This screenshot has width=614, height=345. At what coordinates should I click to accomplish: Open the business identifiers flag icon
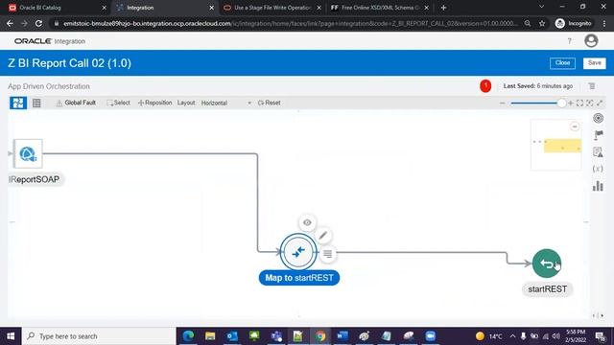[x=598, y=135]
